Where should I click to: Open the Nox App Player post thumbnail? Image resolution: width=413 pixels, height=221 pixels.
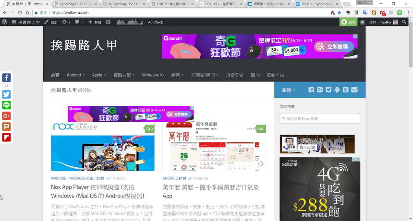[x=103, y=146]
